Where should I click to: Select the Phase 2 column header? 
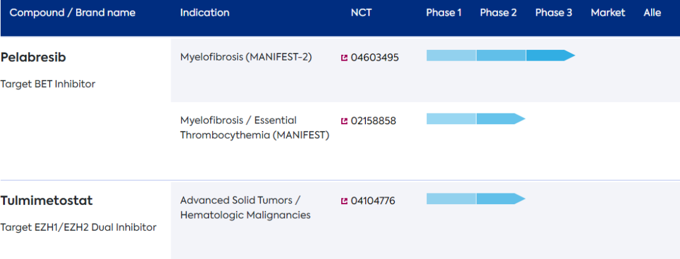point(498,13)
